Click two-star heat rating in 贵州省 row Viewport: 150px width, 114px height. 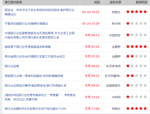coord(136,56)
